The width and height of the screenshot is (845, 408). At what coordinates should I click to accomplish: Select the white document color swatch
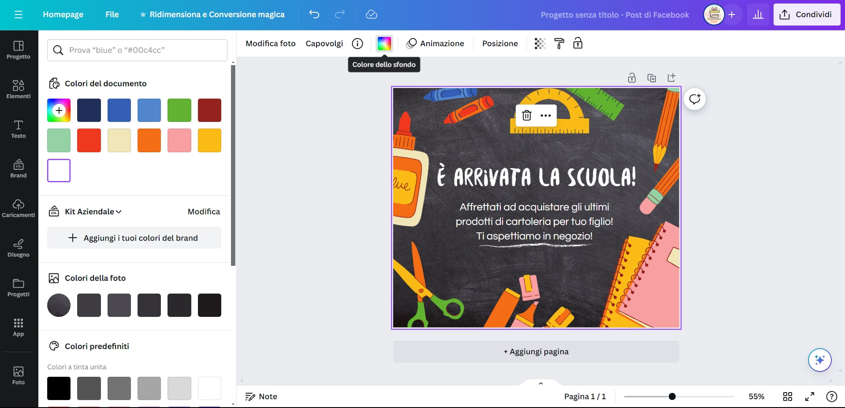(x=59, y=170)
